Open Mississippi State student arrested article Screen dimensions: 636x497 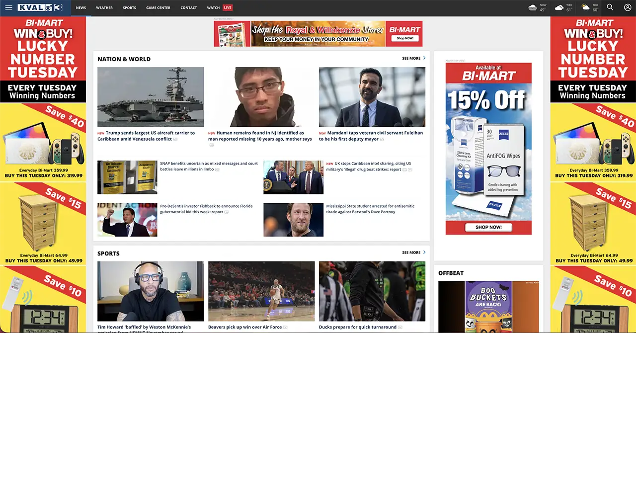coord(370,209)
